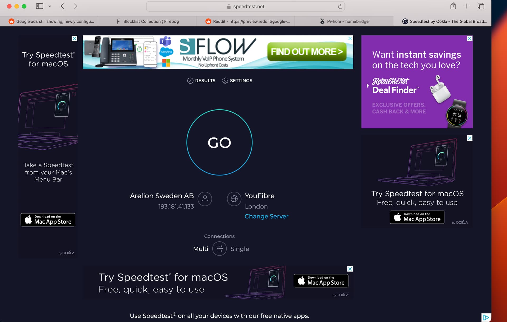Screen dimensions: 507x322
Task: Toggle Safari sidebar icon
Action: point(40,6)
